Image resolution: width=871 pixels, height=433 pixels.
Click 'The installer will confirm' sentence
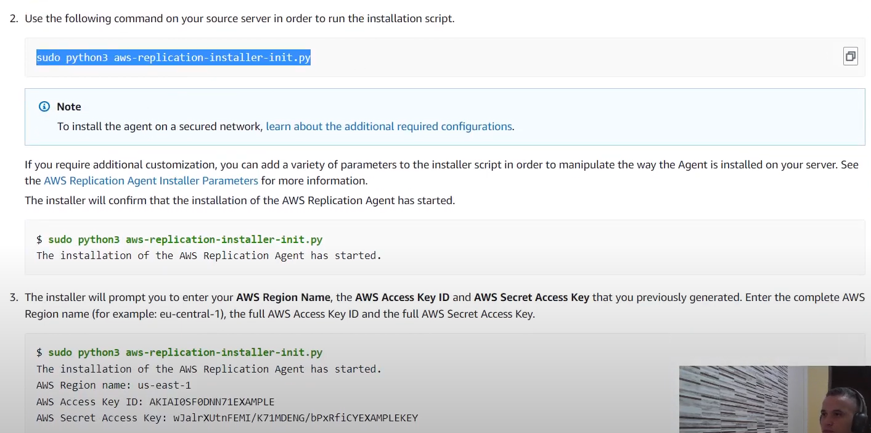click(x=240, y=200)
